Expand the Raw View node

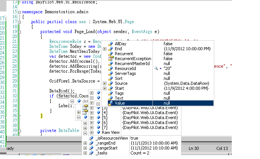(92, 132)
